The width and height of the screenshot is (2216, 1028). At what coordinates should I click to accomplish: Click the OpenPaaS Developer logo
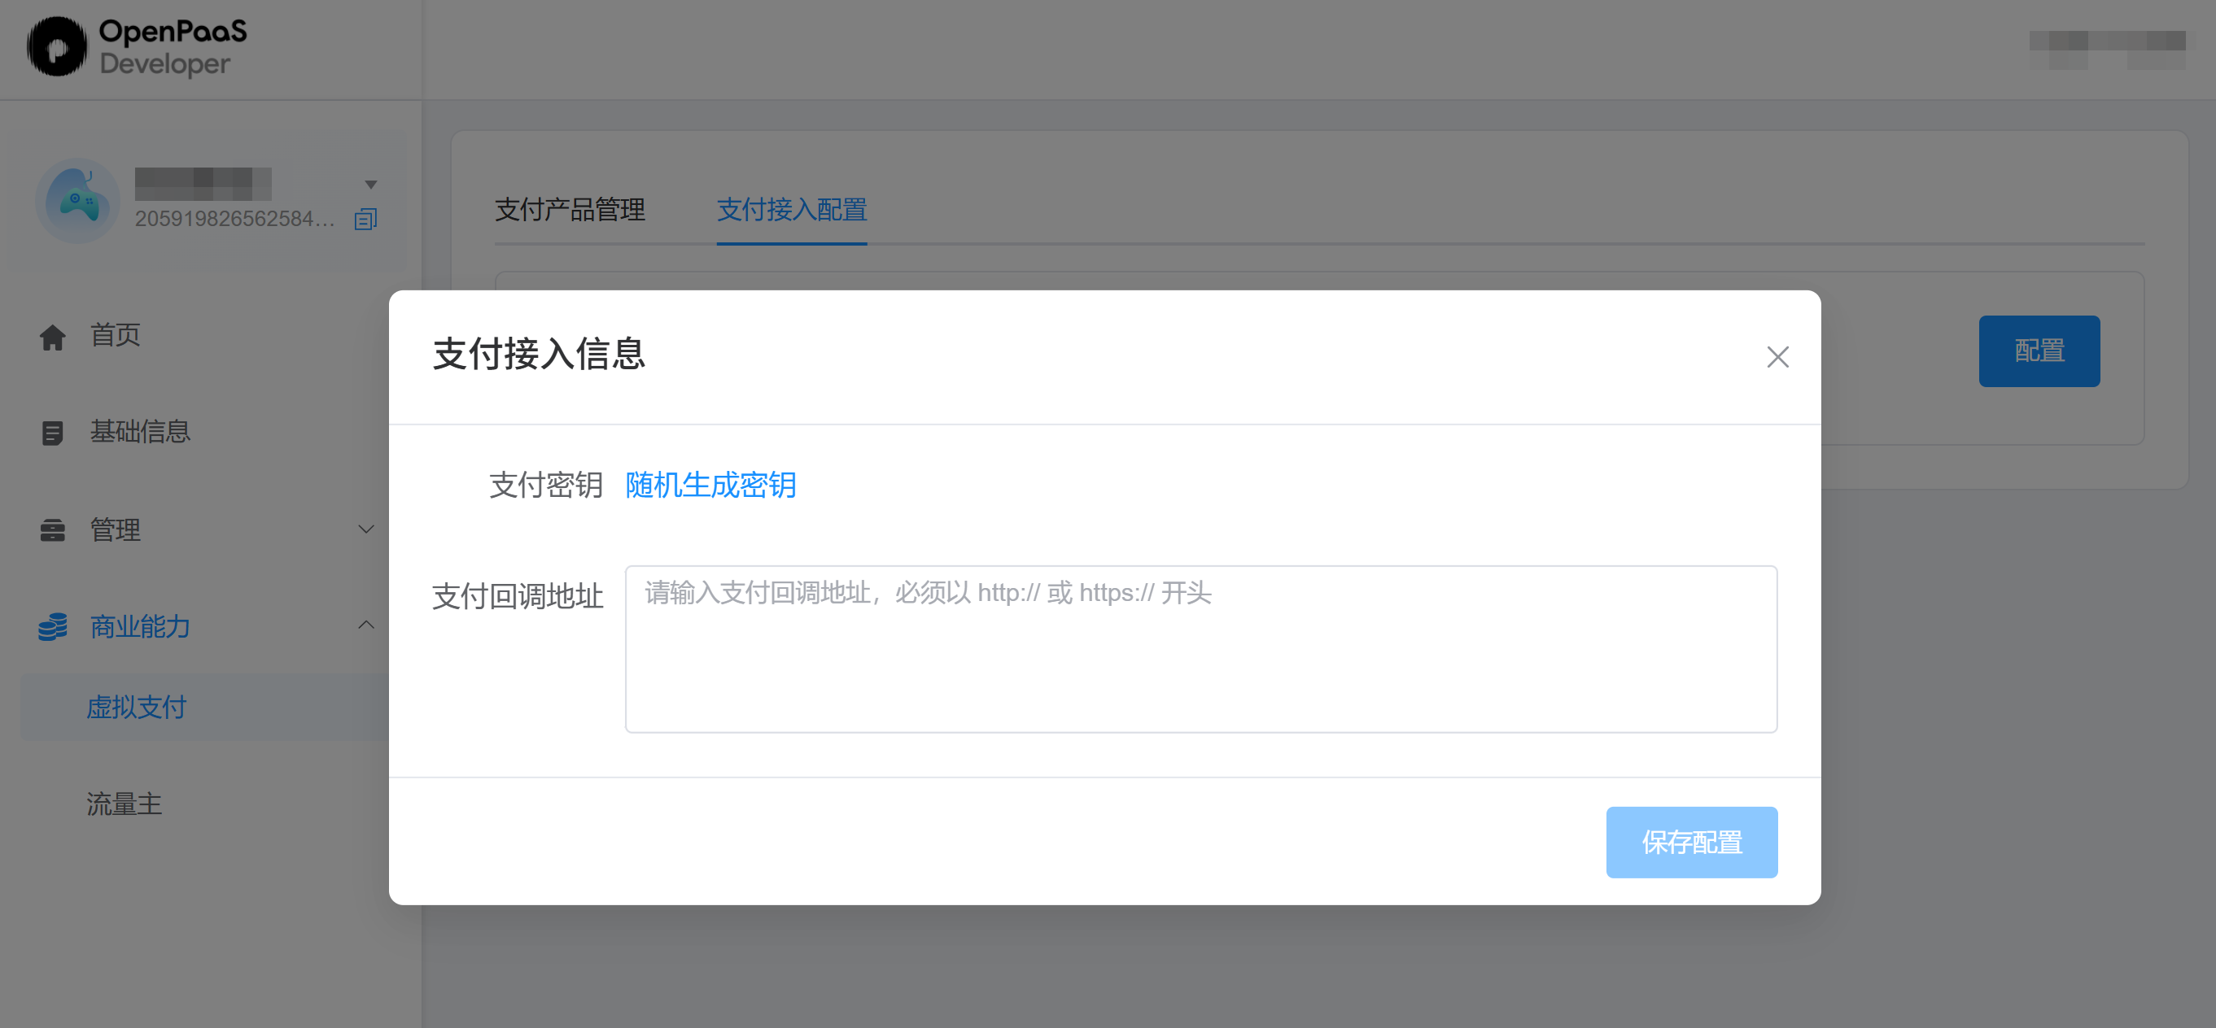coord(138,47)
